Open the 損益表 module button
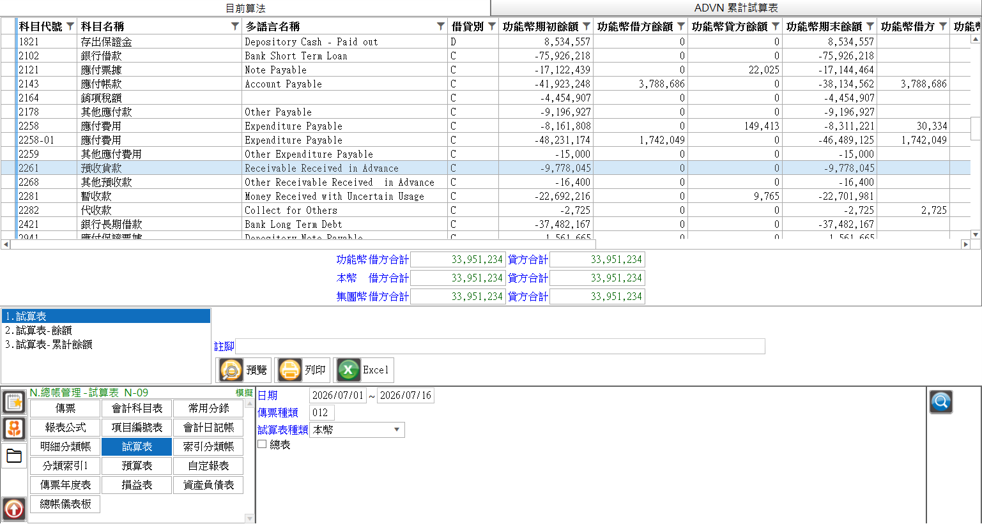 tap(137, 485)
